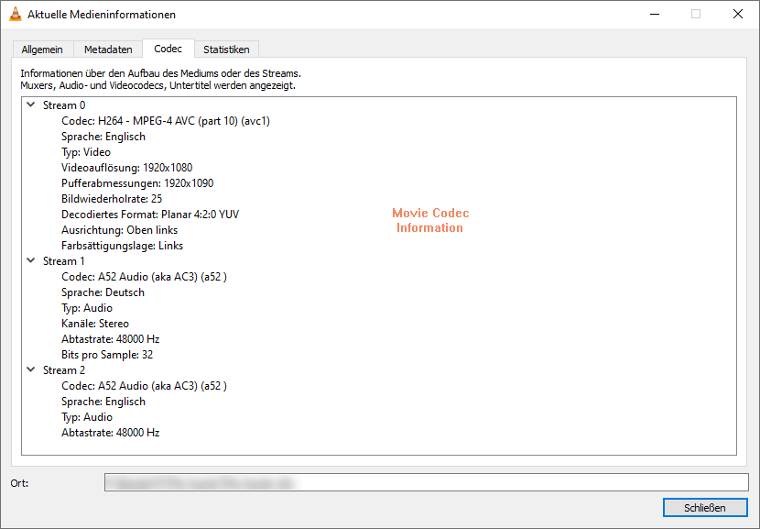Open the Metadaten tab
Image resolution: width=760 pixels, height=529 pixels.
click(108, 49)
